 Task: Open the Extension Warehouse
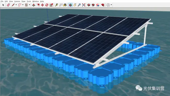point(93,5)
